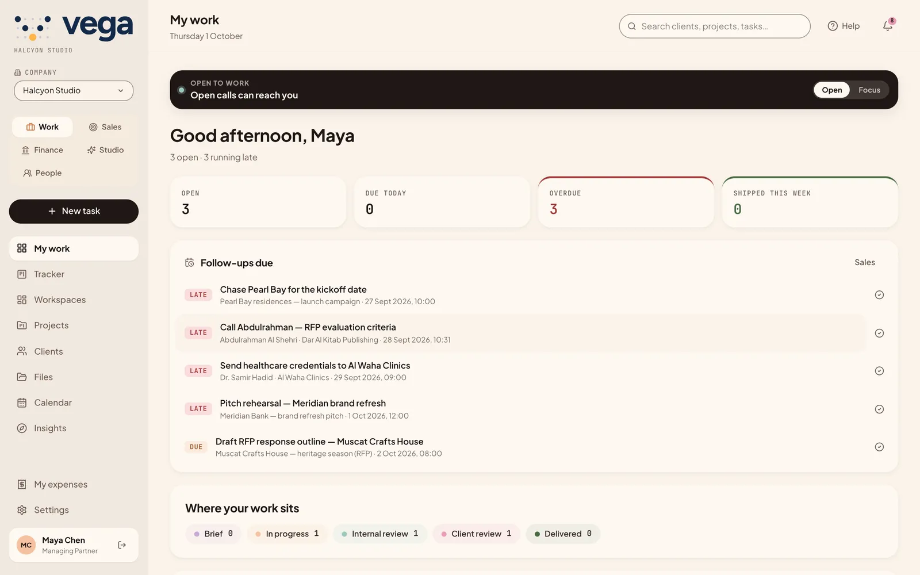This screenshot has width=920, height=575.
Task: Open the Tracker page
Action: pyautogui.click(x=74, y=274)
